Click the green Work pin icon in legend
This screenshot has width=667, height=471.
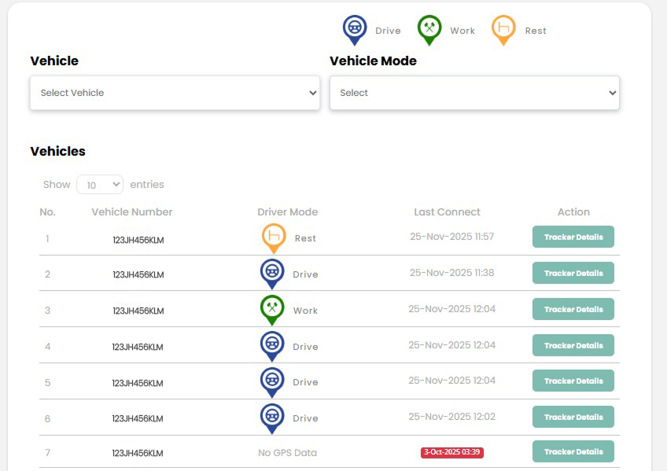[429, 30]
